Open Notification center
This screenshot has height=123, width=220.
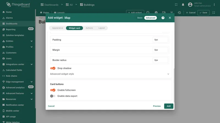click(x=15, y=105)
